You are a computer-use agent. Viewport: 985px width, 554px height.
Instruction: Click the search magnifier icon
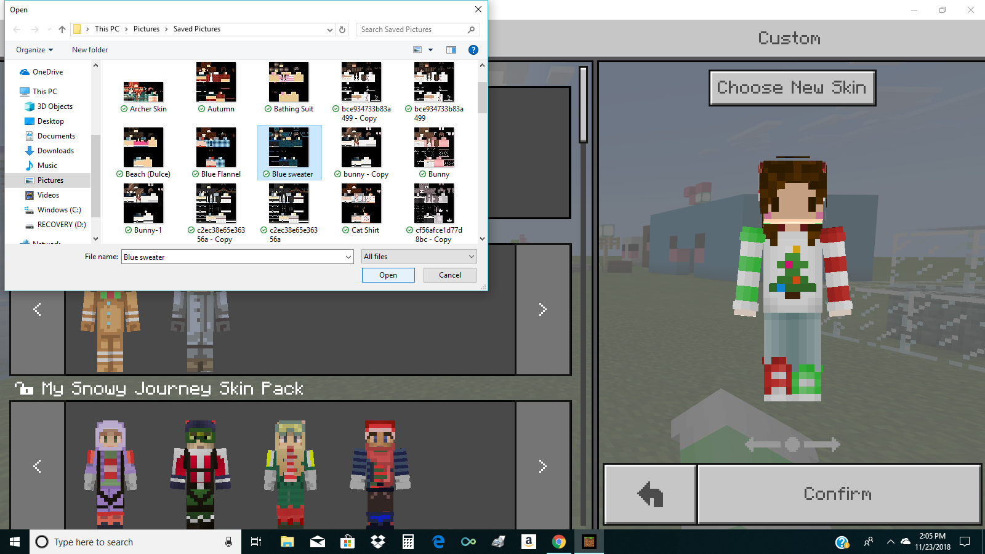(x=471, y=30)
